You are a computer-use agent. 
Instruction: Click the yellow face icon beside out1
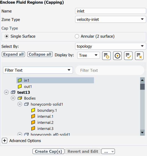click(x=20, y=86)
